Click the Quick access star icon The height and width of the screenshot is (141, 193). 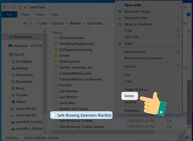coord(11,37)
